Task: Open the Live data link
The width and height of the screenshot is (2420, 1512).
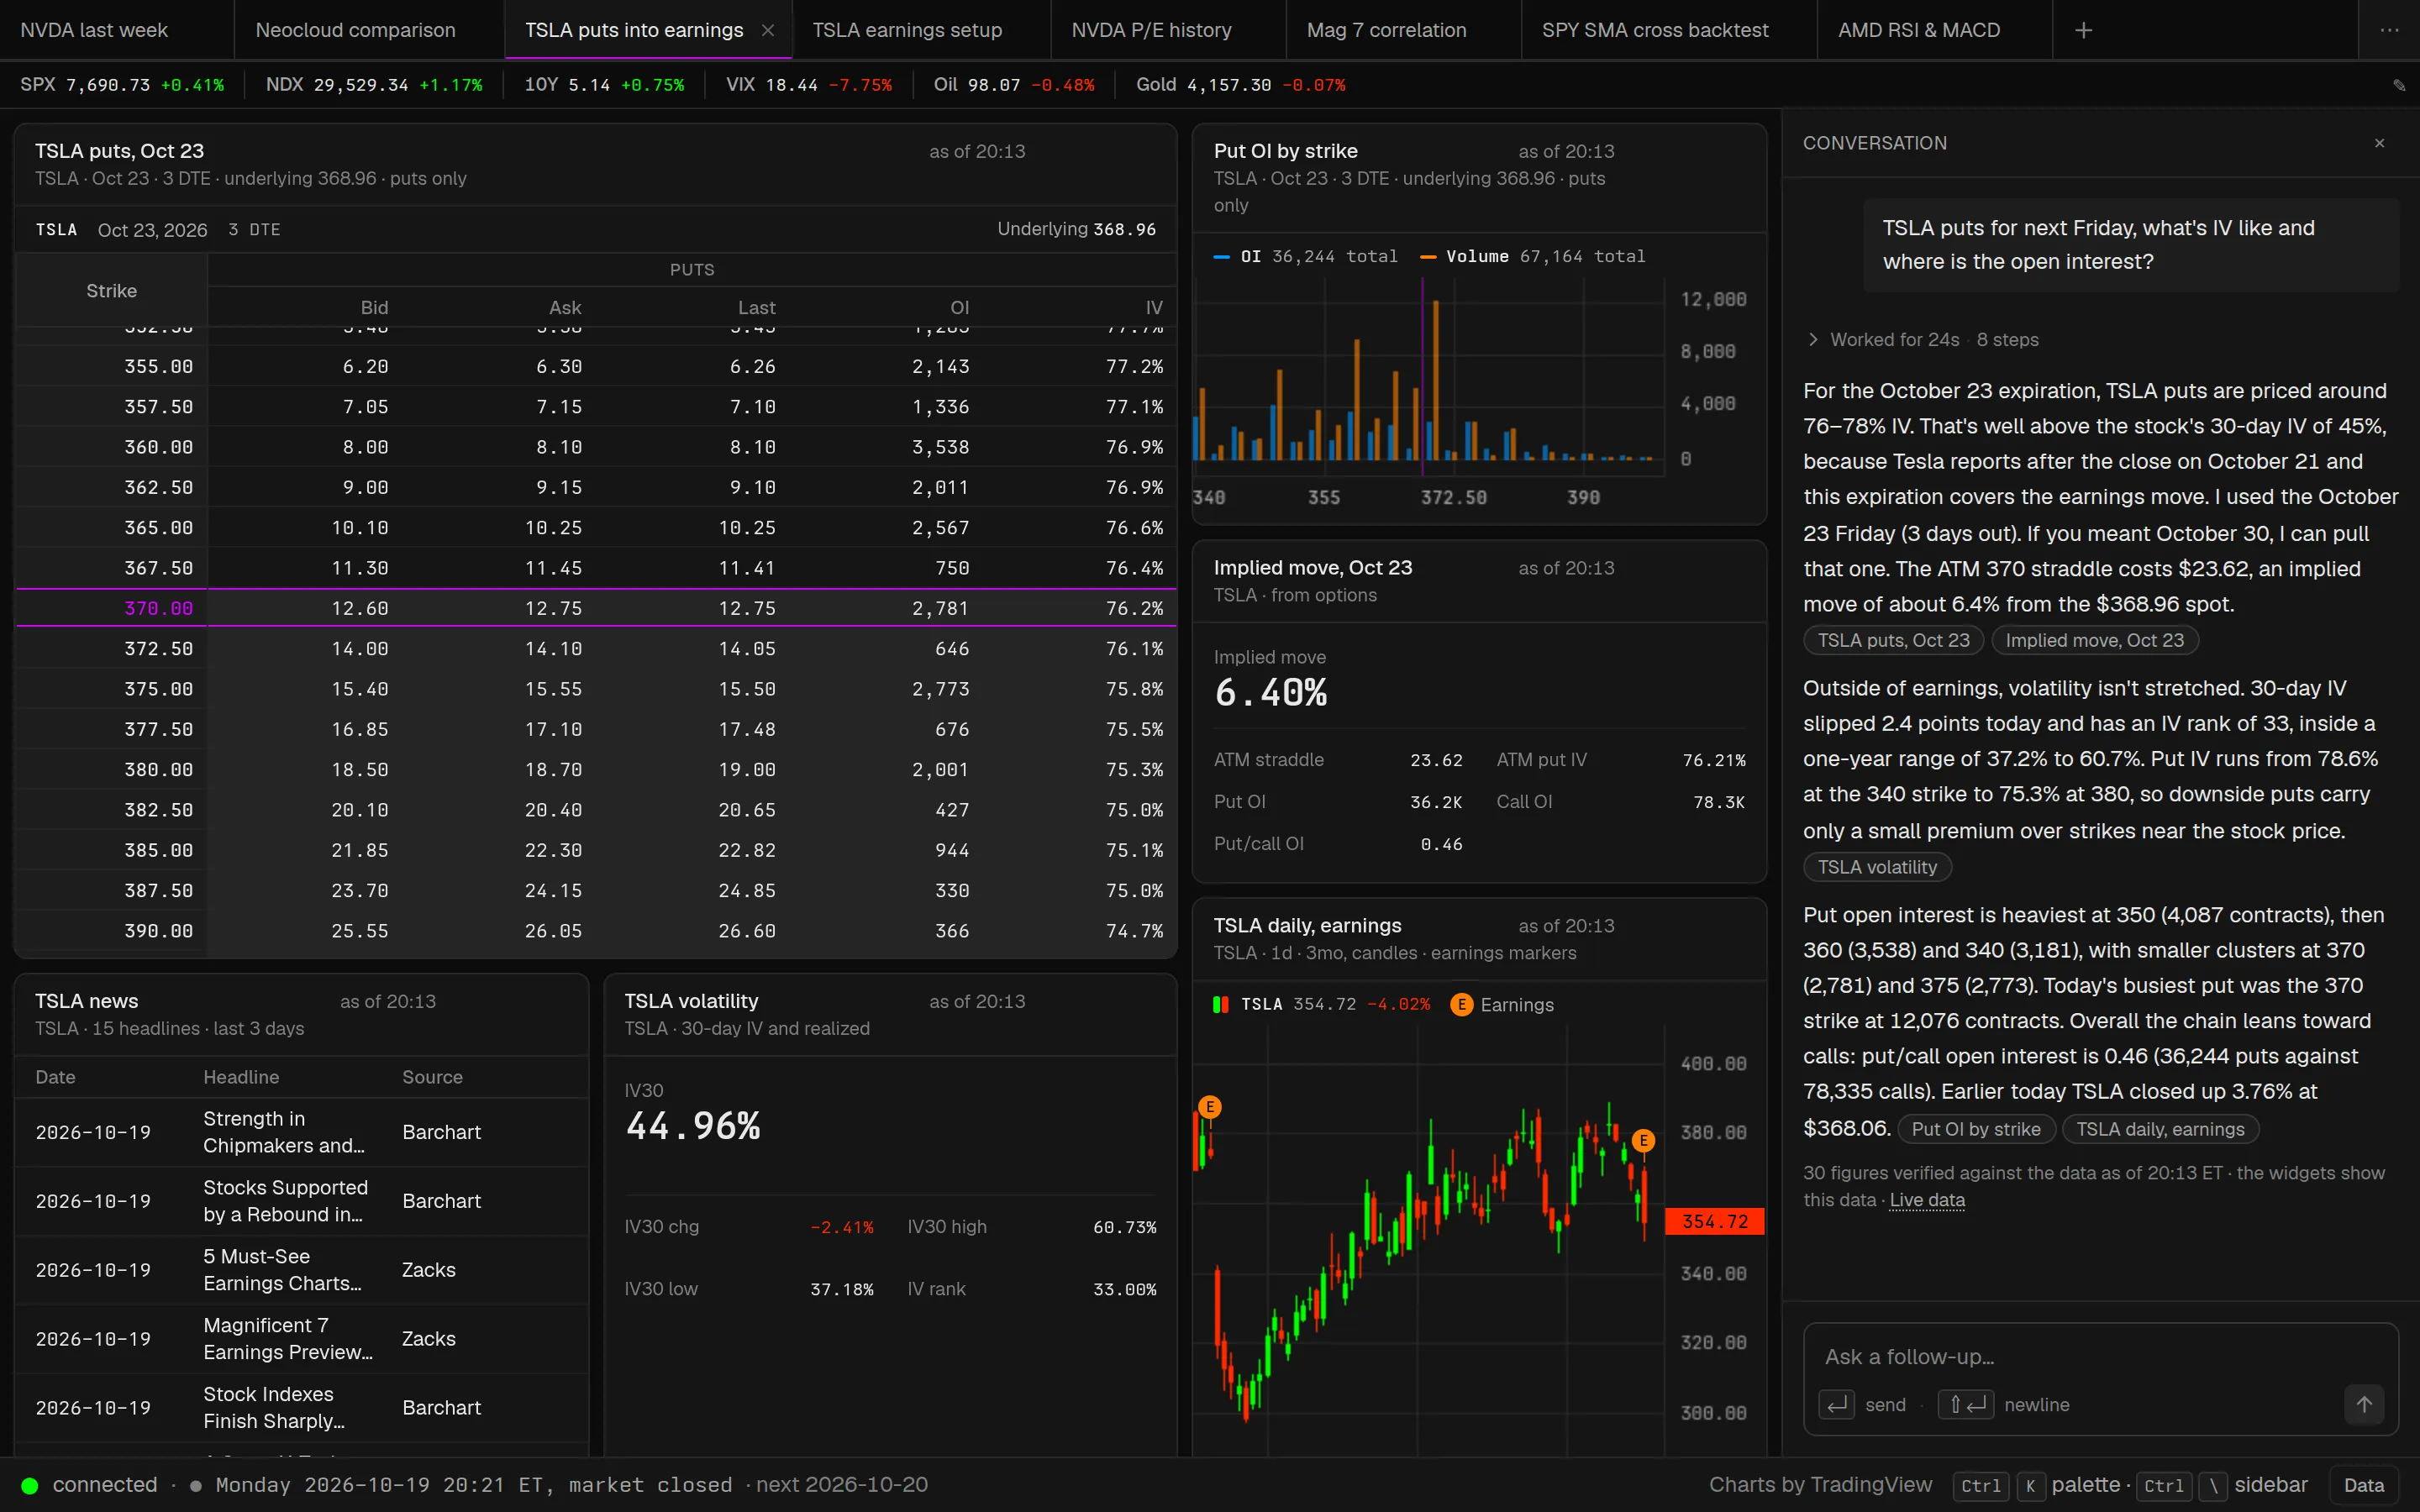Action: pos(1927,1200)
